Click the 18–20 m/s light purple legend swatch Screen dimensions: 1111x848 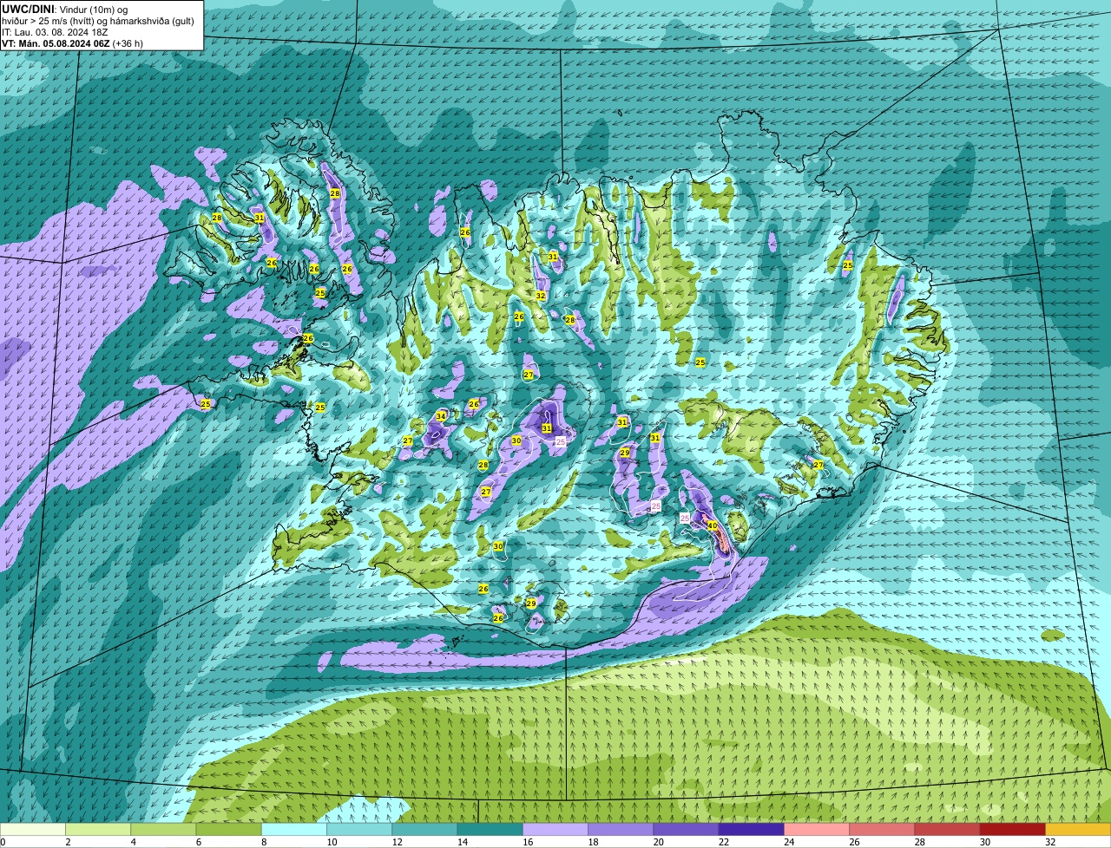(621, 830)
